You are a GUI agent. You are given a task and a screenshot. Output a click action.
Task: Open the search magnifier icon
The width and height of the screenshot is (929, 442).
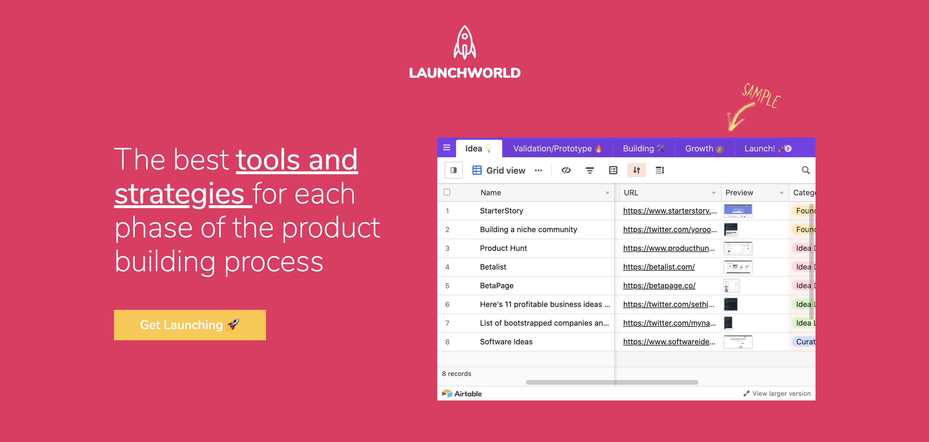click(x=806, y=170)
